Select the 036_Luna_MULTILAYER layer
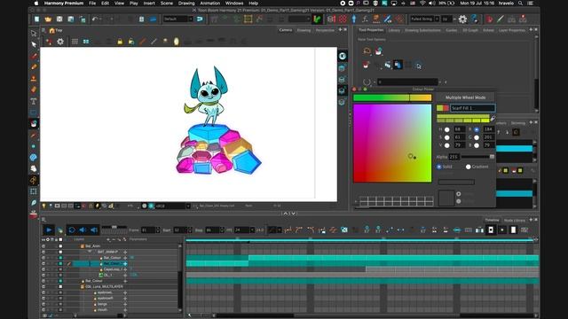The width and height of the screenshot is (568, 319). (104, 287)
